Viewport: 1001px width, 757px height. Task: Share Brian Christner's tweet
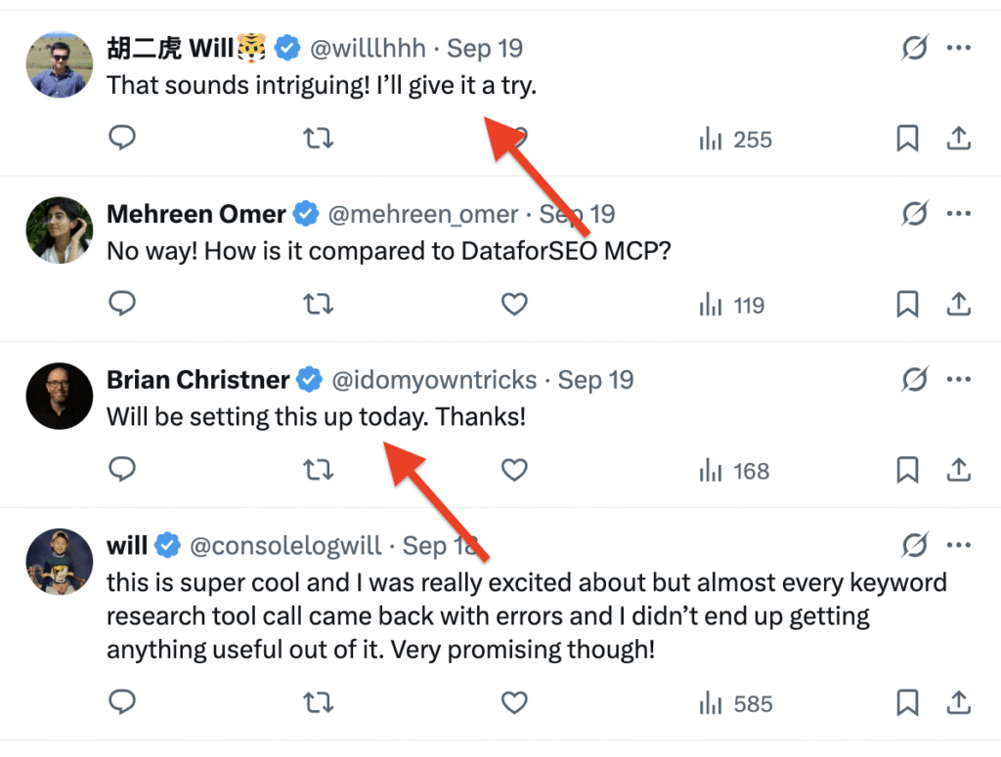pos(958,471)
